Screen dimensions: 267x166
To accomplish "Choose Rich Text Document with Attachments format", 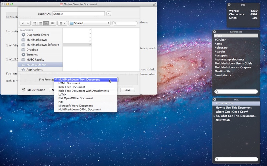I will click(x=86, y=91).
